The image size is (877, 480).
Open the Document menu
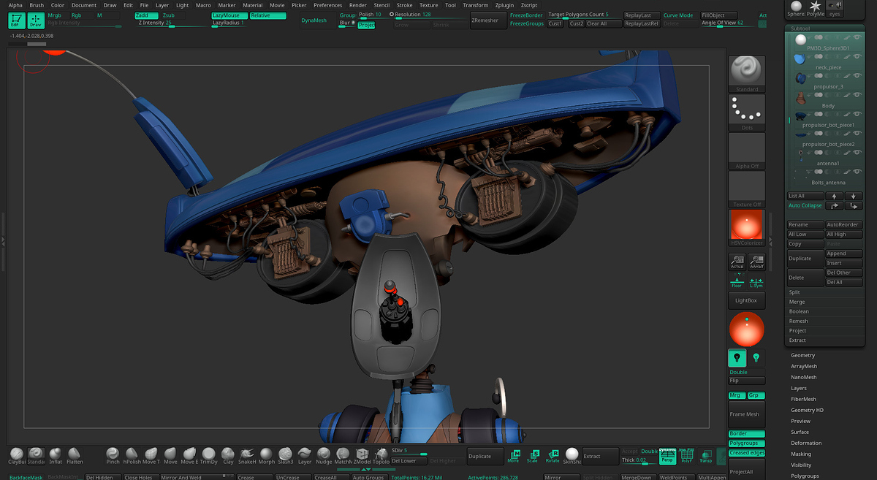(x=84, y=5)
